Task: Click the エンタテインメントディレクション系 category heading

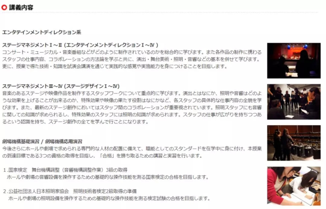Action: 41,32
